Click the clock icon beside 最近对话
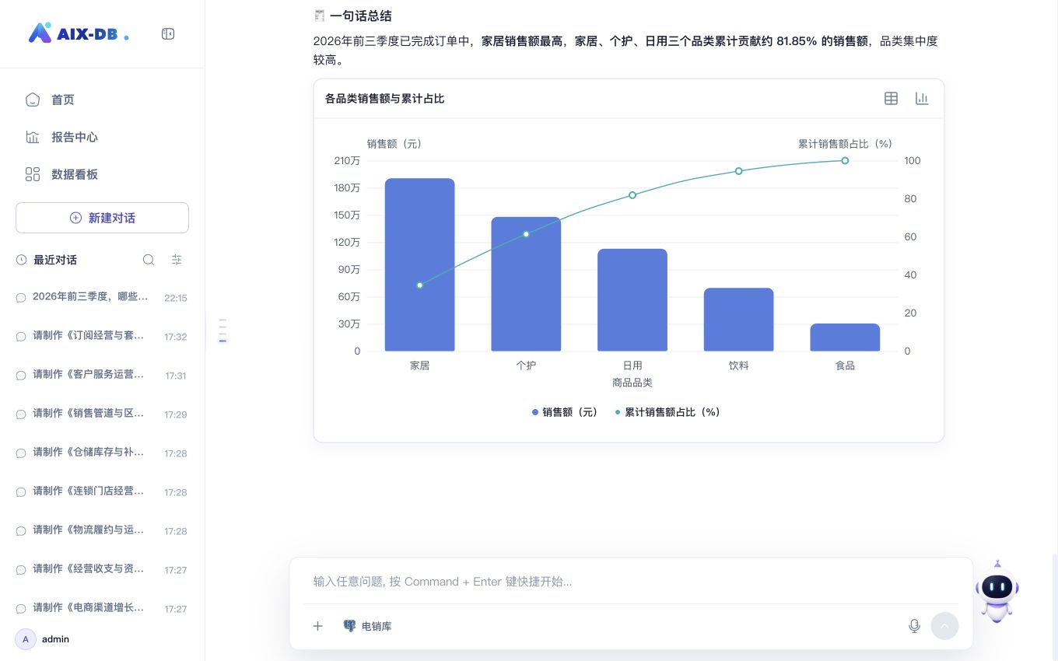This screenshot has height=661, width=1058. 22,260
